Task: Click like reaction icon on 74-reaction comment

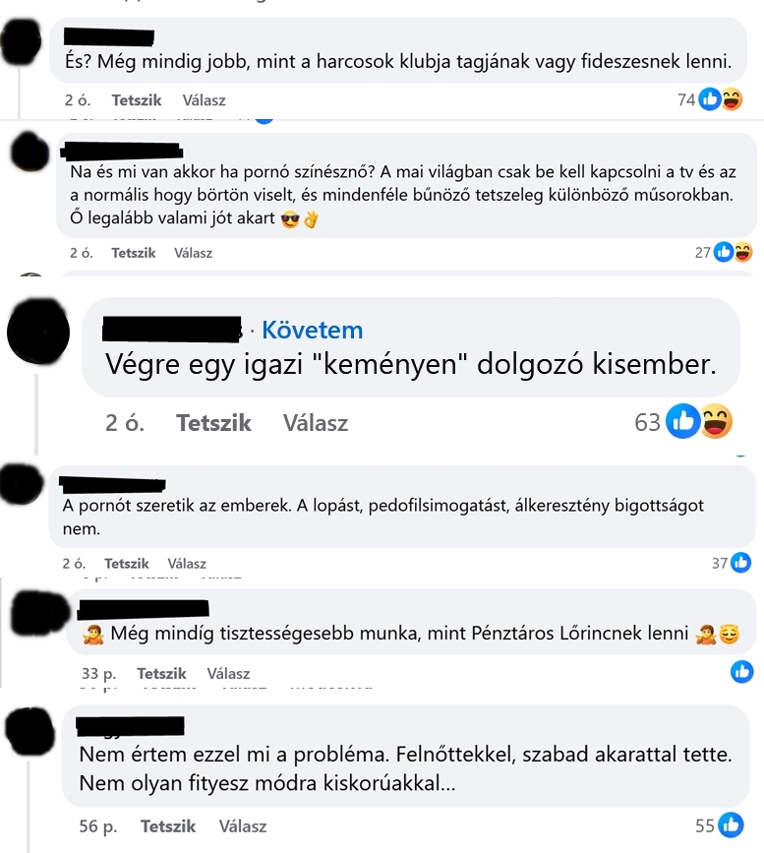Action: coord(710,99)
